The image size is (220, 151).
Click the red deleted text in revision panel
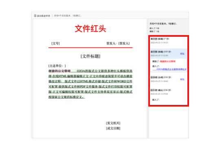point(167,62)
